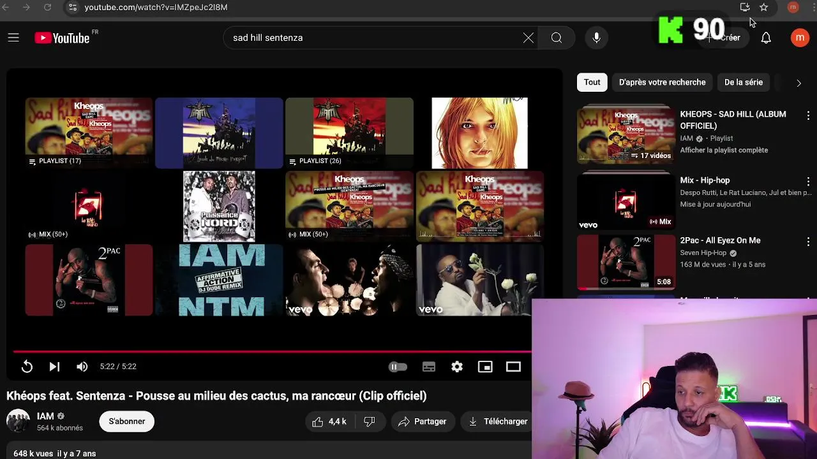Skip to next video
The width and height of the screenshot is (817, 459).
tap(54, 367)
